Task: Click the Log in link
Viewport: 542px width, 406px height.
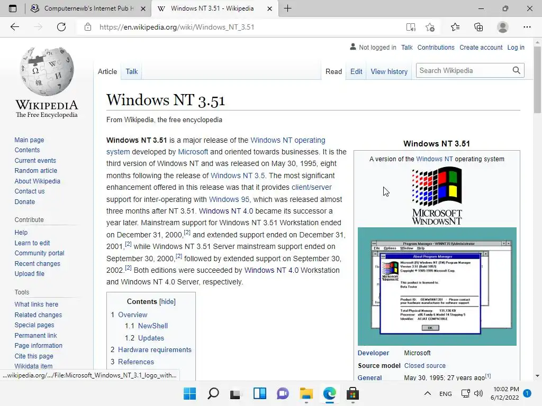Action: [x=516, y=47]
